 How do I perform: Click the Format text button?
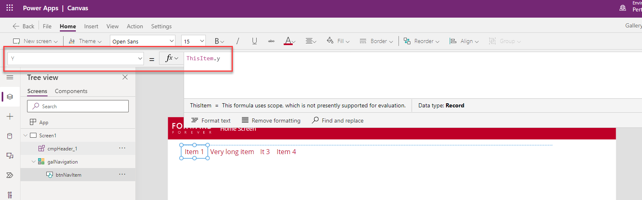[x=211, y=120]
